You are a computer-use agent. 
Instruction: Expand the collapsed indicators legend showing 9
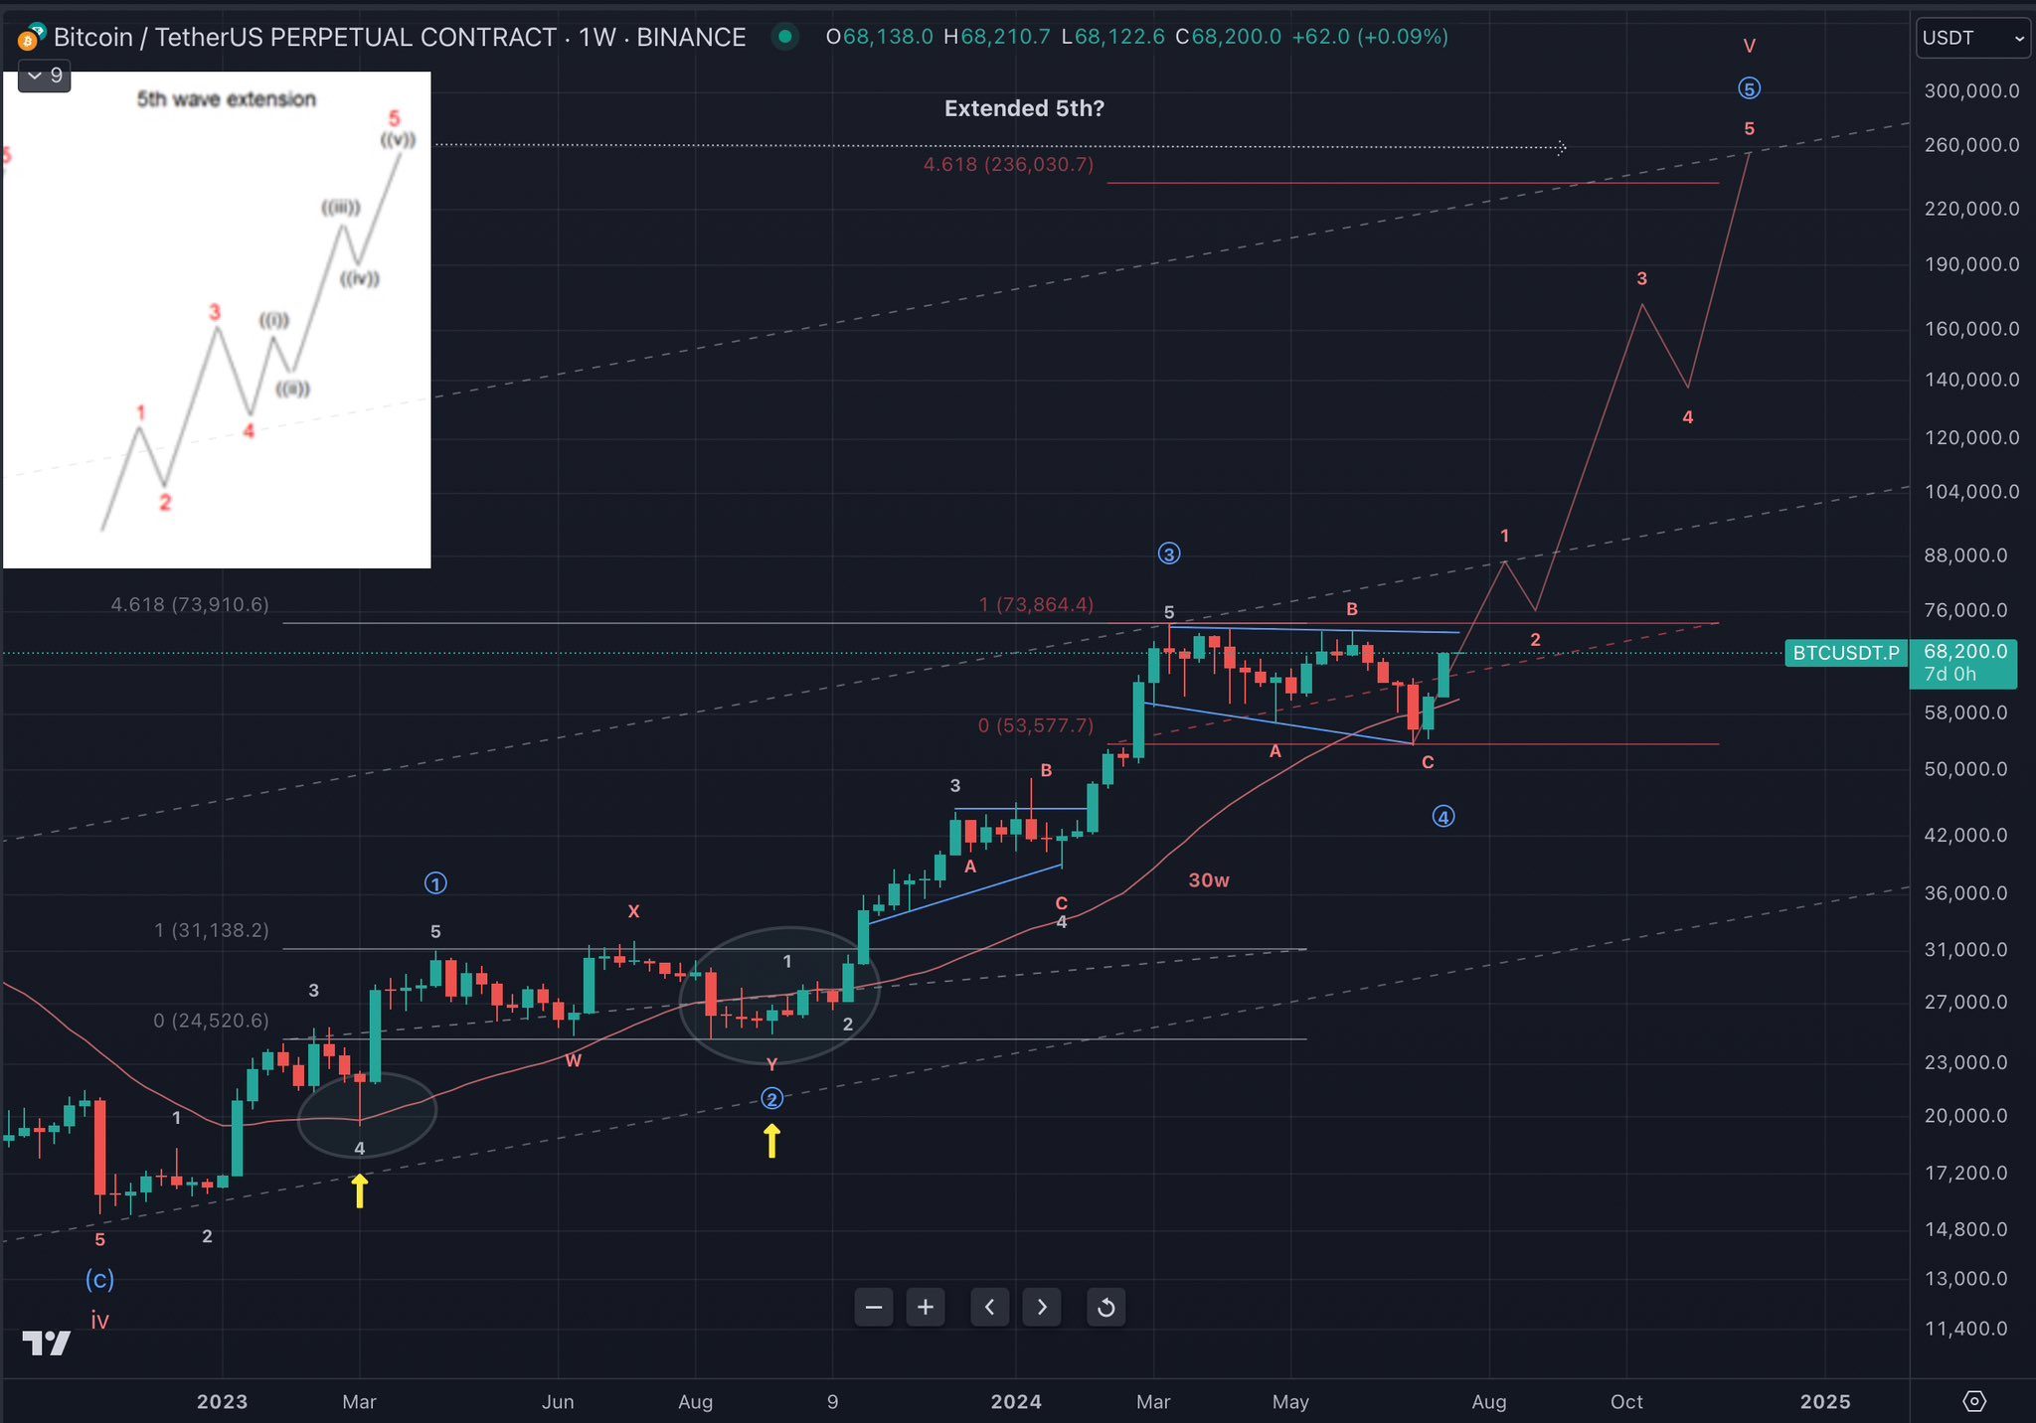pos(45,76)
